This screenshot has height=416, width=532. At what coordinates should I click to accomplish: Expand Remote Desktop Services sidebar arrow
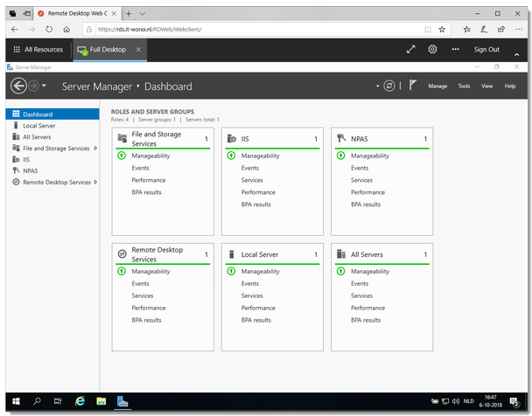pyautogui.click(x=95, y=182)
